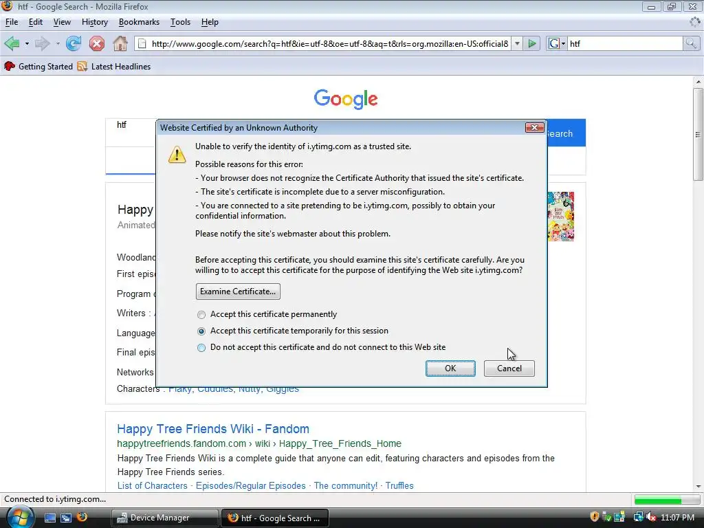Image resolution: width=704 pixels, height=528 pixels.
Task: Open the Help menu
Action: point(209,22)
